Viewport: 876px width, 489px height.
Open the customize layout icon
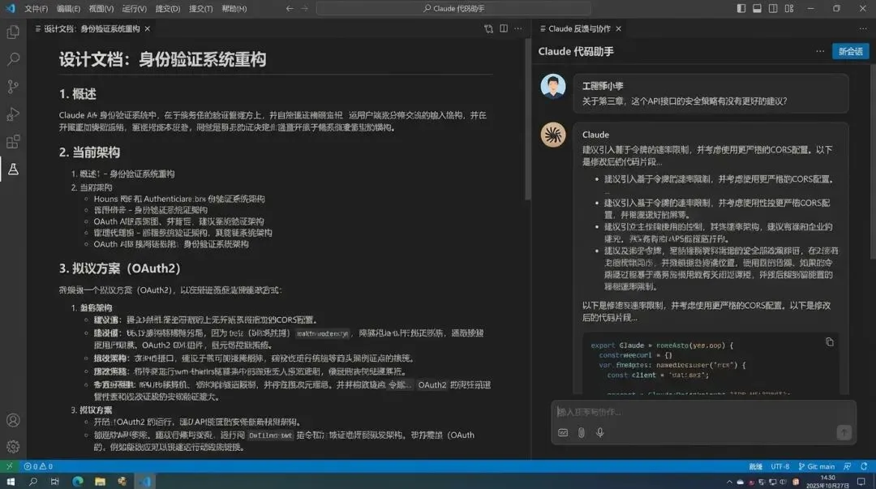coord(789,8)
